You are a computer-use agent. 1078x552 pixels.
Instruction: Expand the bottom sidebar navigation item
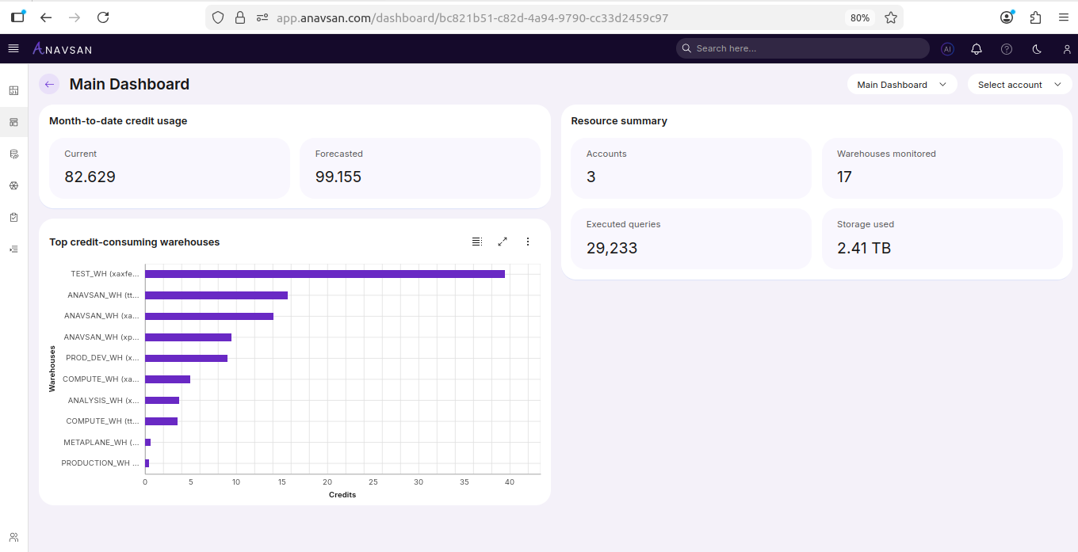pyautogui.click(x=13, y=249)
